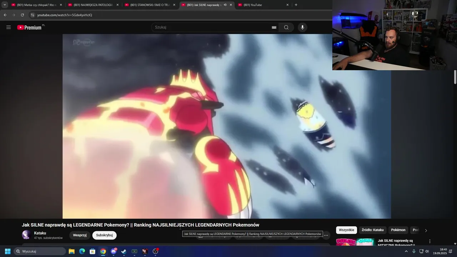The image size is (457, 257).
Task: Show next filter chips with arrow
Action: (426, 230)
